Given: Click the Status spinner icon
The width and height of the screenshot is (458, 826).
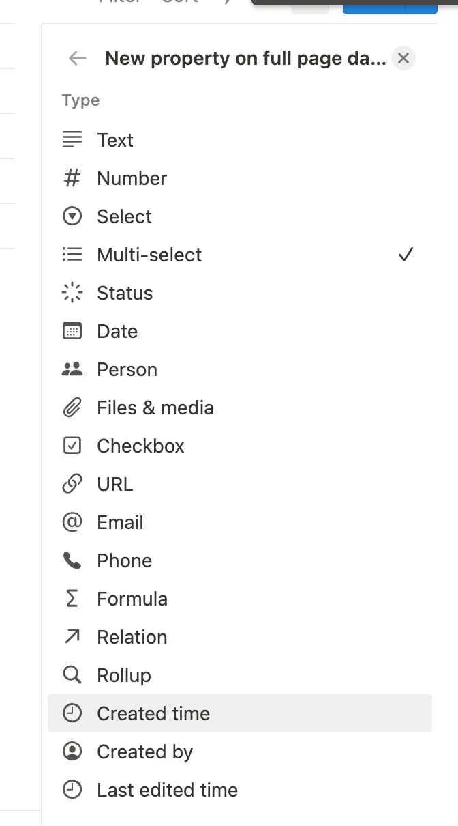Looking at the screenshot, I should (x=72, y=293).
